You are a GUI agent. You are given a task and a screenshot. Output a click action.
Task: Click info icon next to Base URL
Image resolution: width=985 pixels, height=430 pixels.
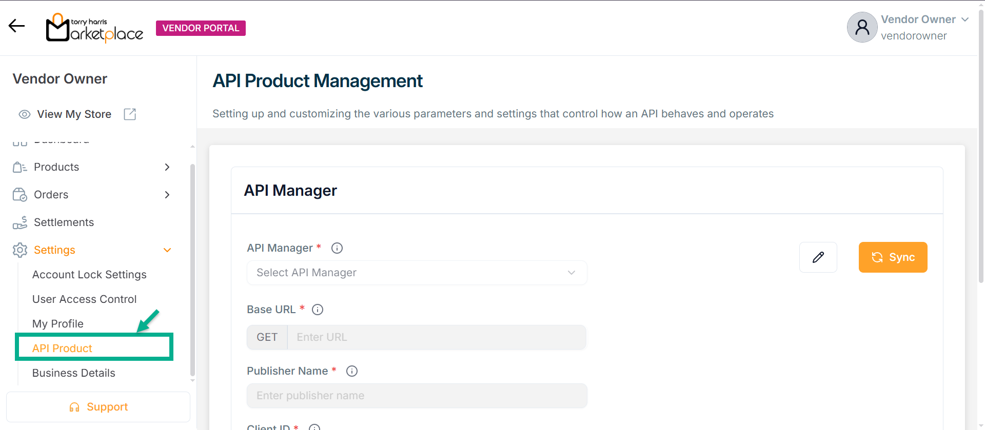318,310
